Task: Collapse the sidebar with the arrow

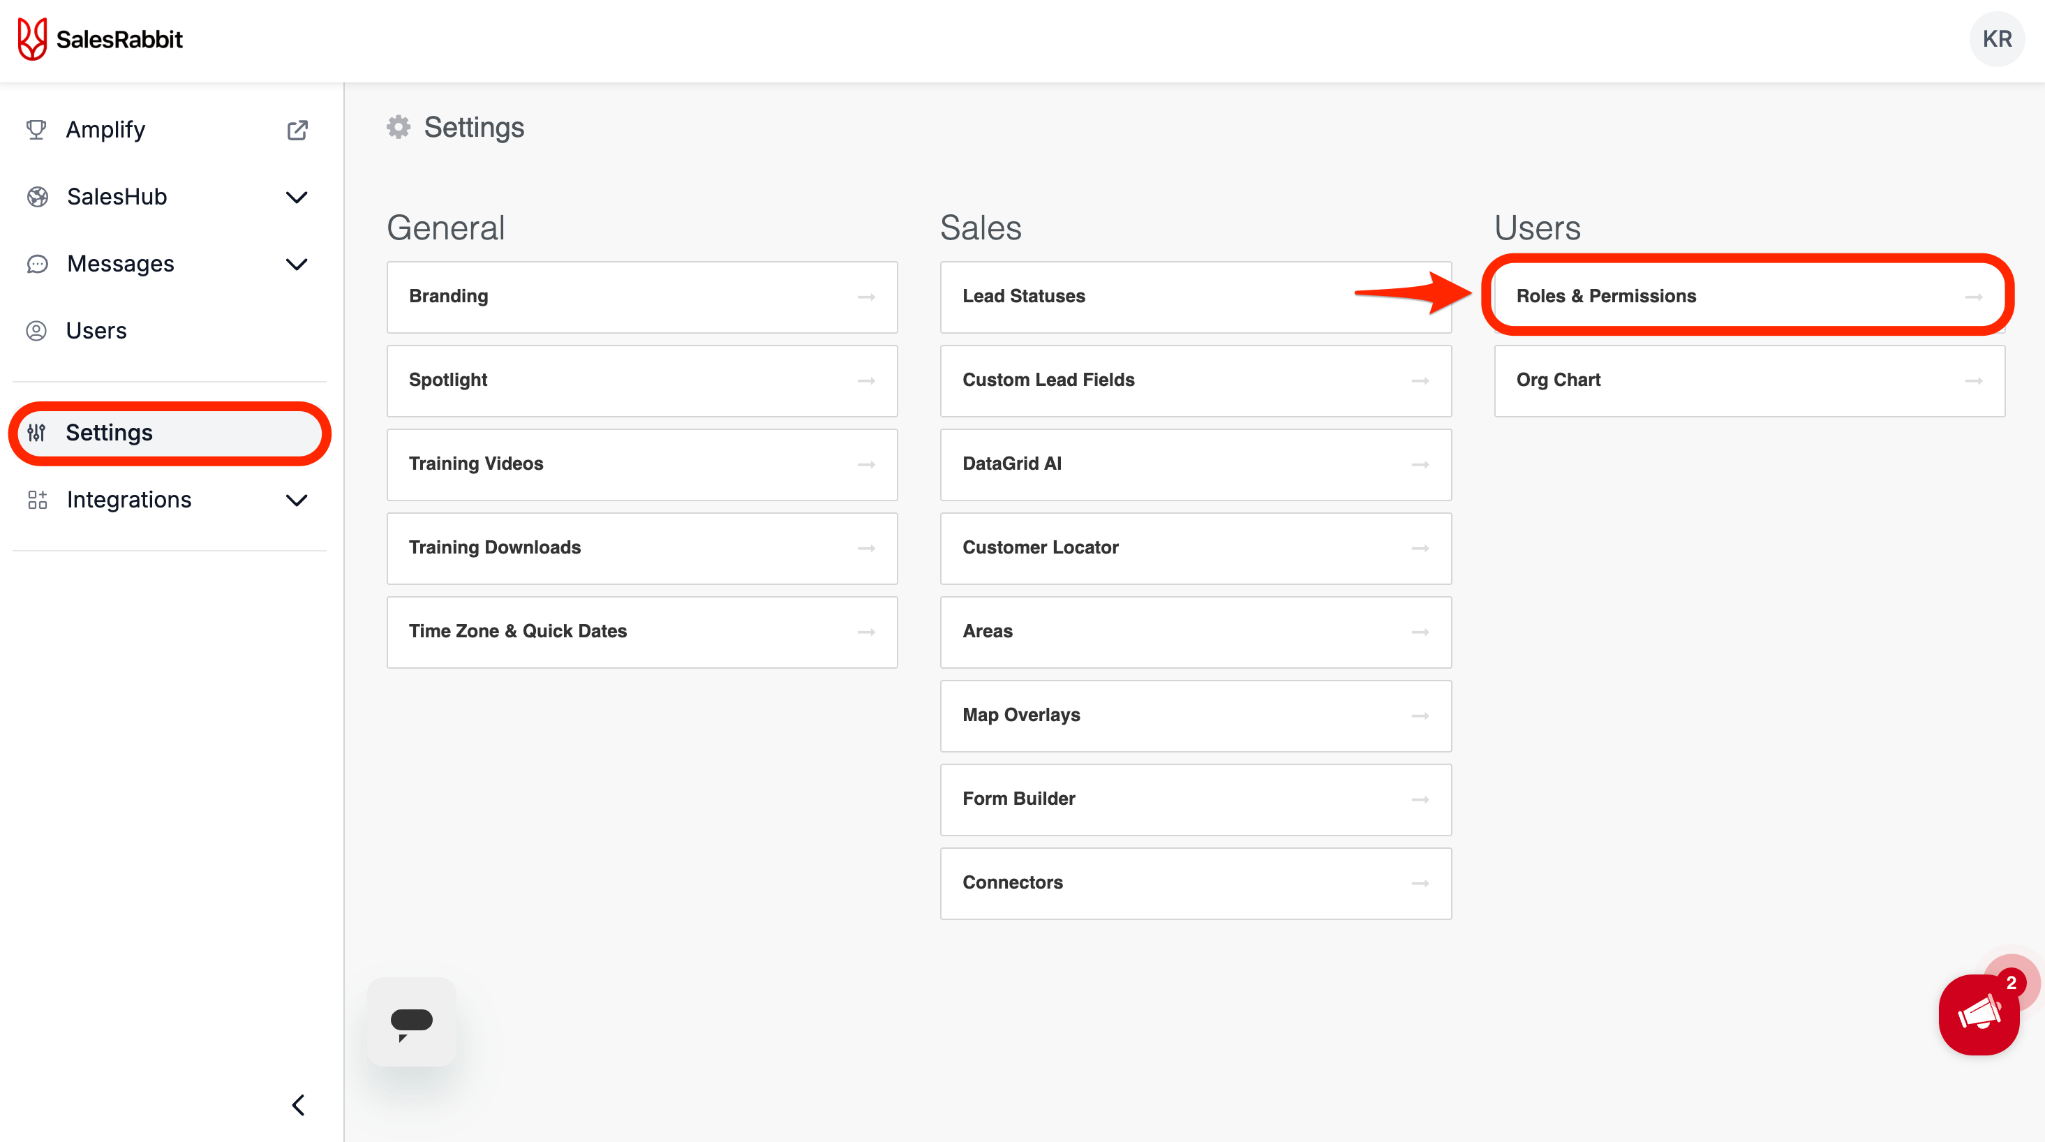Action: point(299,1105)
